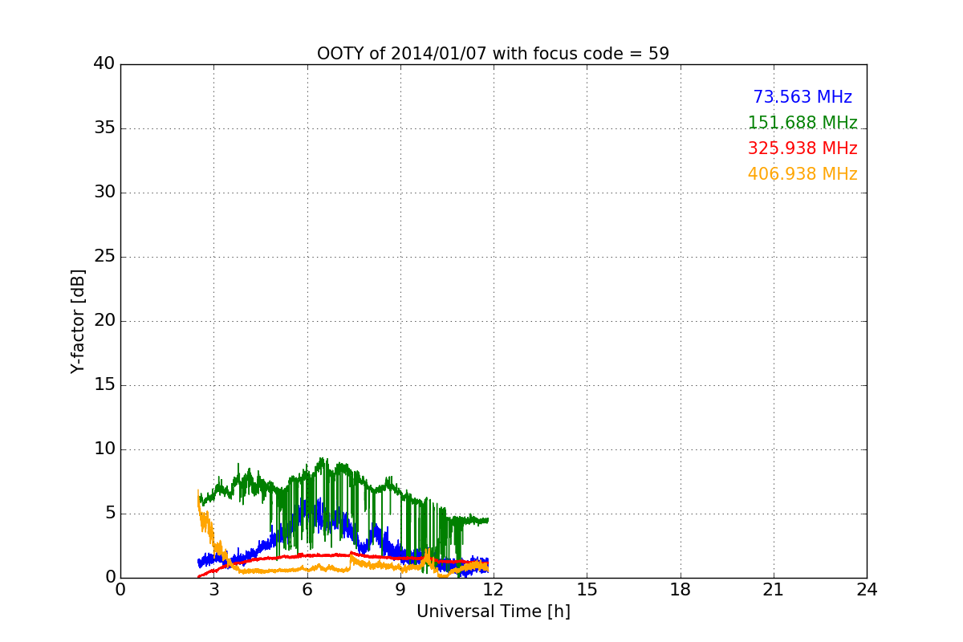Click the 'Y-factor [dB]' axis label

pos(78,321)
